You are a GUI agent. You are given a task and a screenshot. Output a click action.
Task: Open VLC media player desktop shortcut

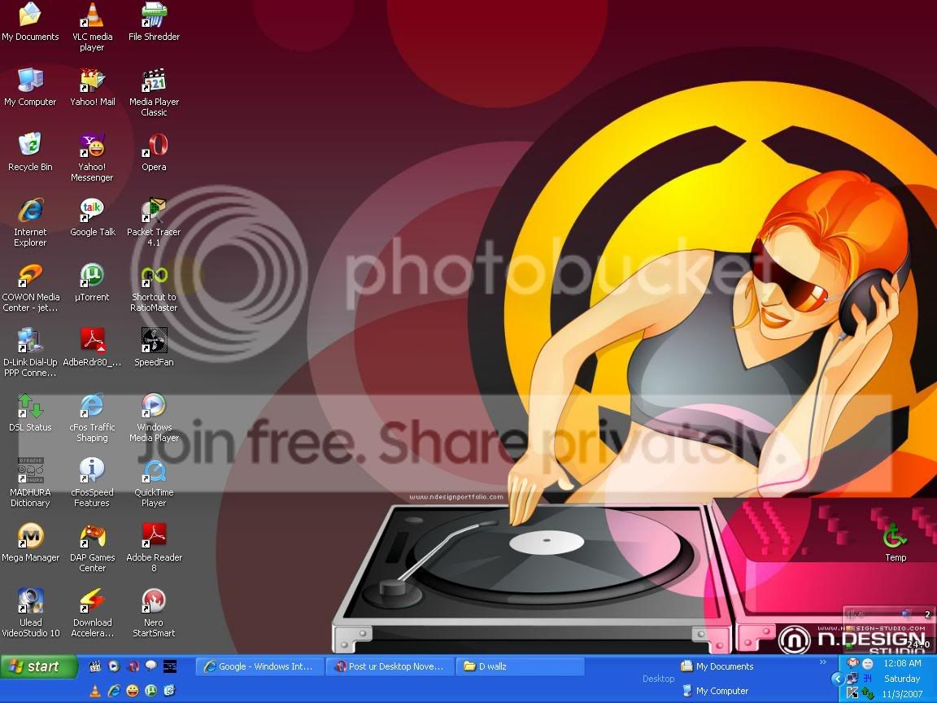pos(92,27)
